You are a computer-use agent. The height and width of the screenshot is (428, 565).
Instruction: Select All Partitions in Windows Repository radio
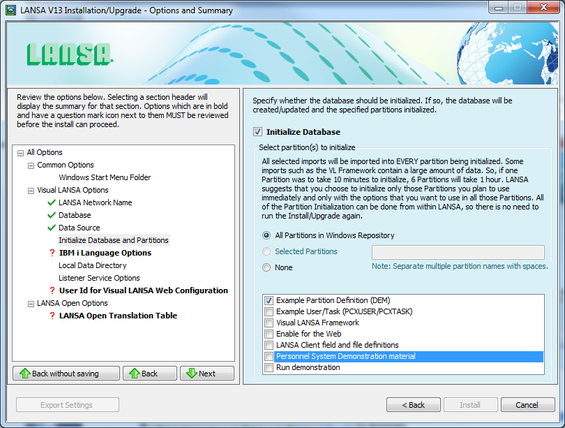[x=266, y=235]
